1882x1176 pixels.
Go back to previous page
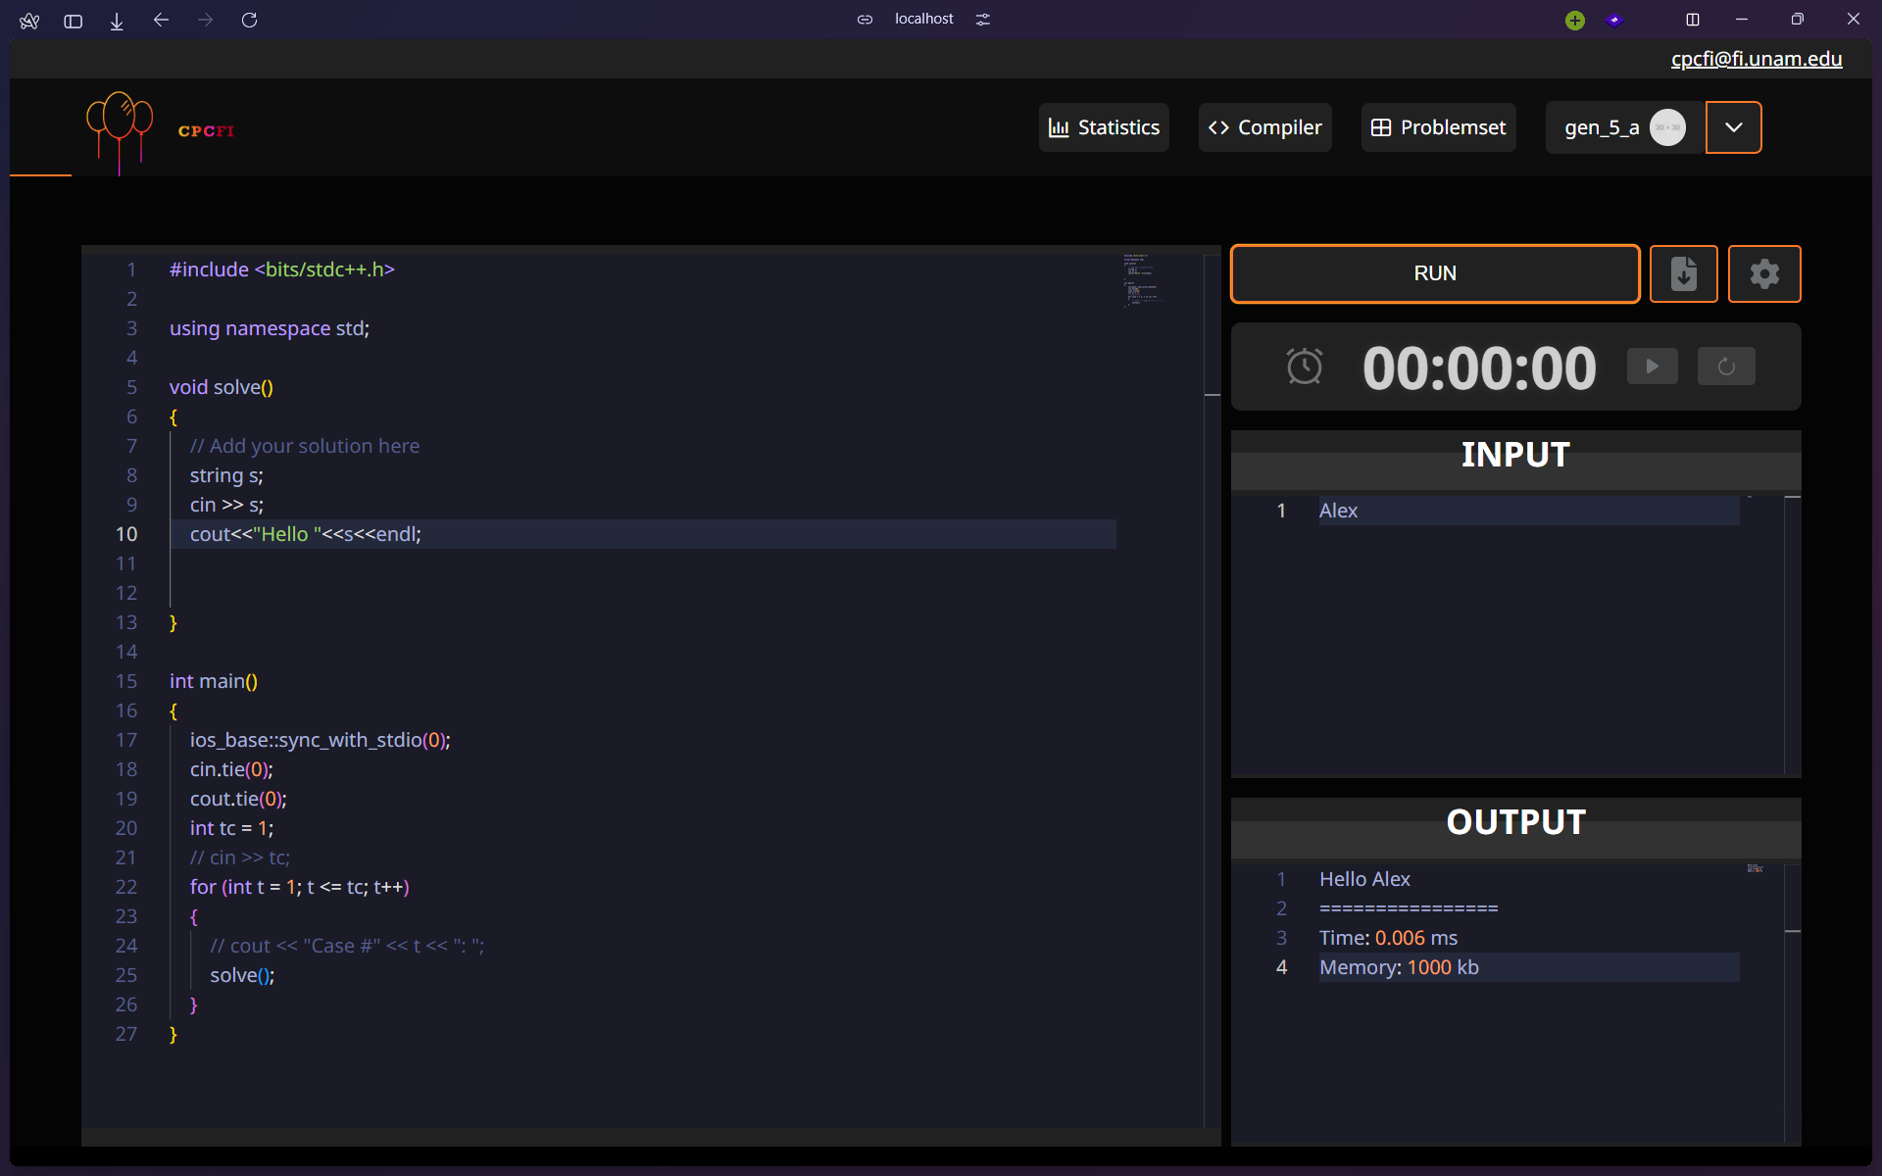click(x=161, y=20)
